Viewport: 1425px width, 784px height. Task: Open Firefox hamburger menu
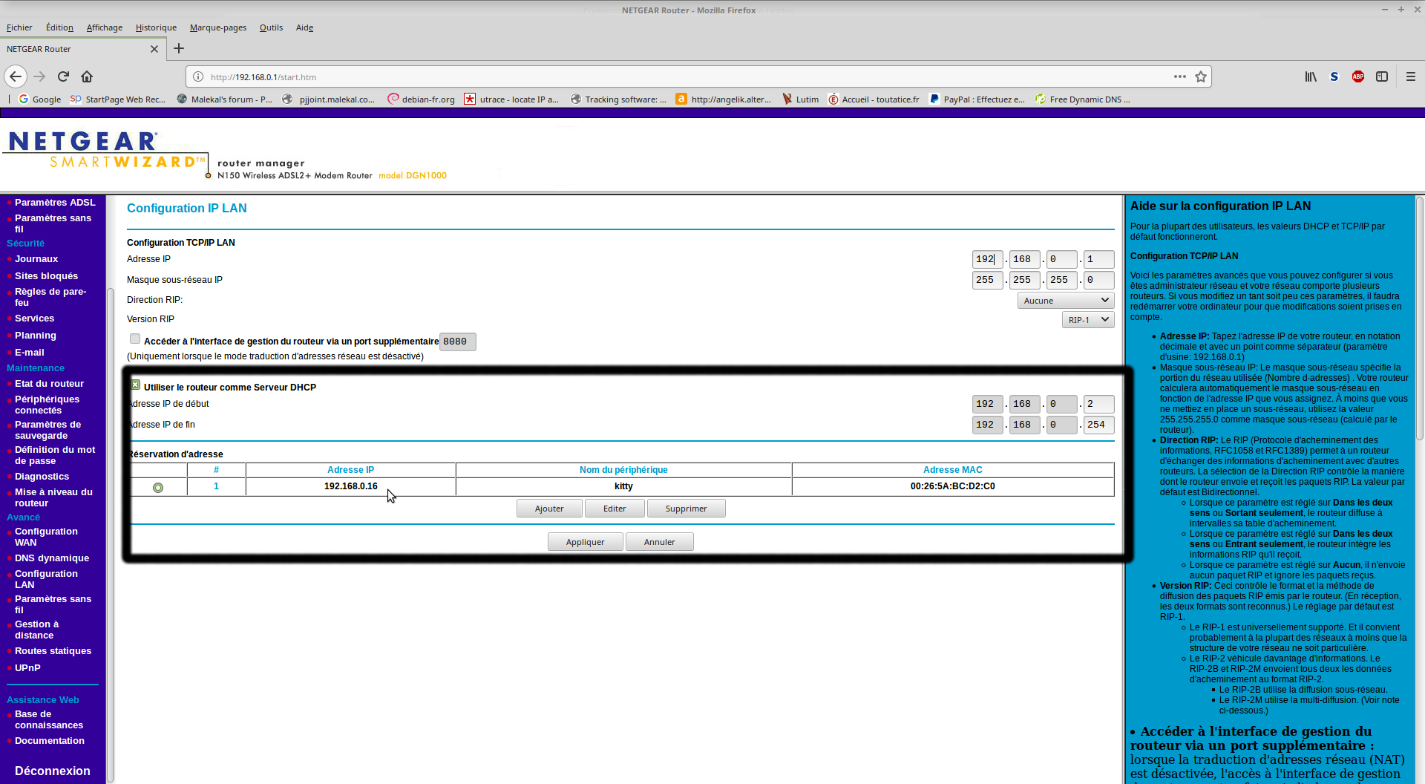click(x=1411, y=76)
